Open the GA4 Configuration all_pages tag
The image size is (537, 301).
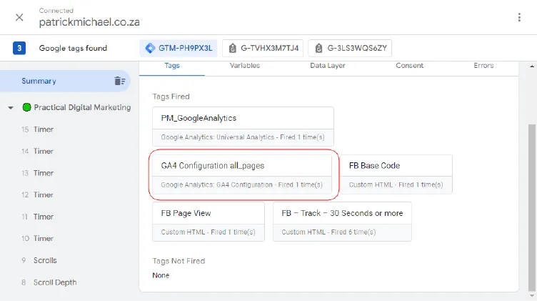pyautogui.click(x=241, y=174)
